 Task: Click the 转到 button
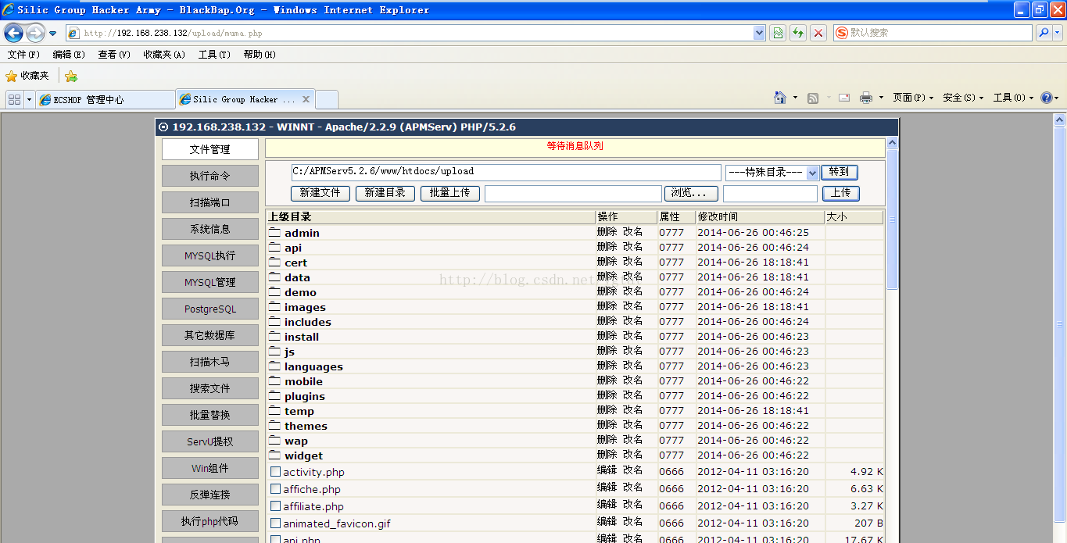[x=840, y=172]
